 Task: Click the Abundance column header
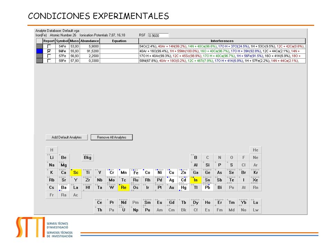[x=90, y=41]
